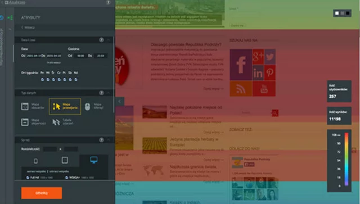Screen dimensions: 360x204
Task: Select the white overlay color swatch
Action: (337, 13)
